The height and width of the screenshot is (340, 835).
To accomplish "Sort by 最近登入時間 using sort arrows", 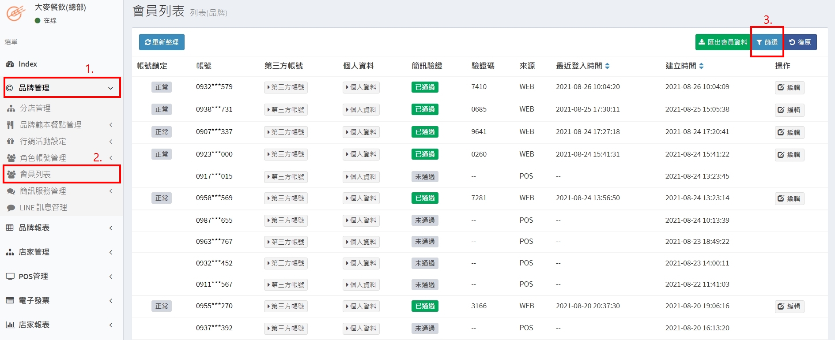I will (x=607, y=66).
